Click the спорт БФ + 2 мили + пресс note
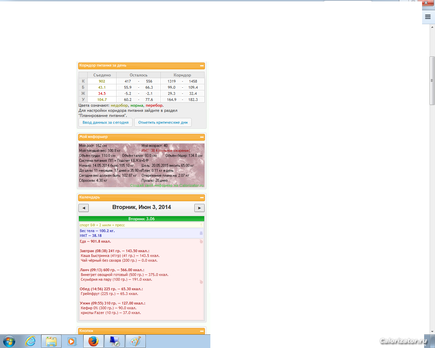Screen dimensions: 435x348 (102, 225)
